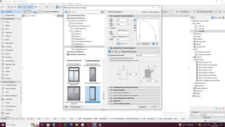Viewport: 225px width, 127px height.
Task: Collapse the ПАРАМЕТРЫ РАСПАШНОЙ ДВЕРИ panel
Action: point(109,48)
